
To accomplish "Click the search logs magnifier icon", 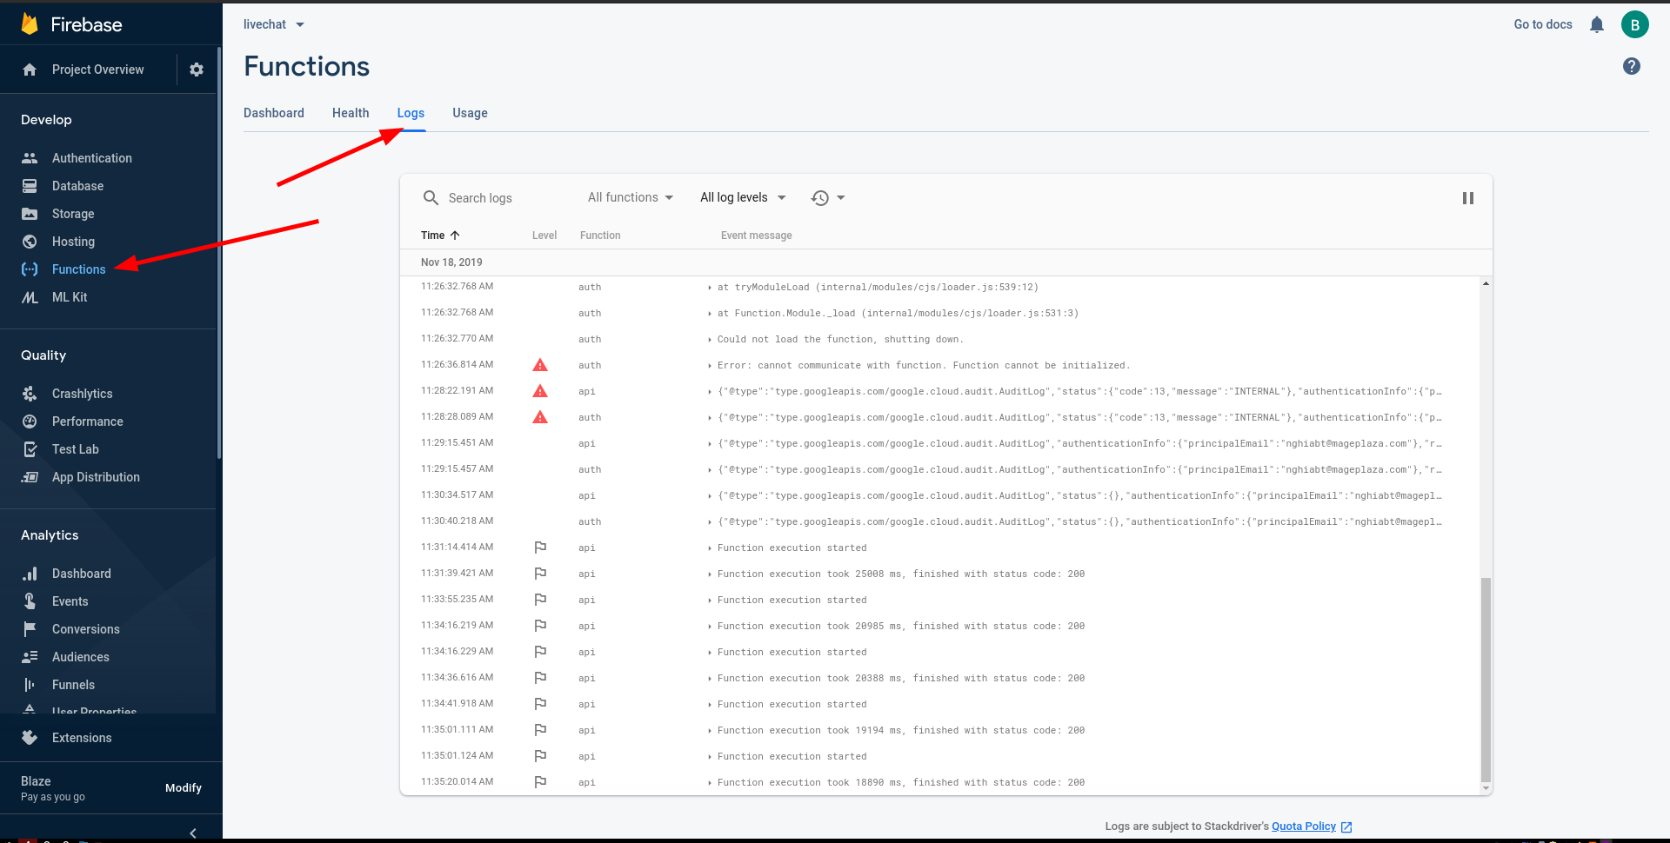I will [431, 198].
